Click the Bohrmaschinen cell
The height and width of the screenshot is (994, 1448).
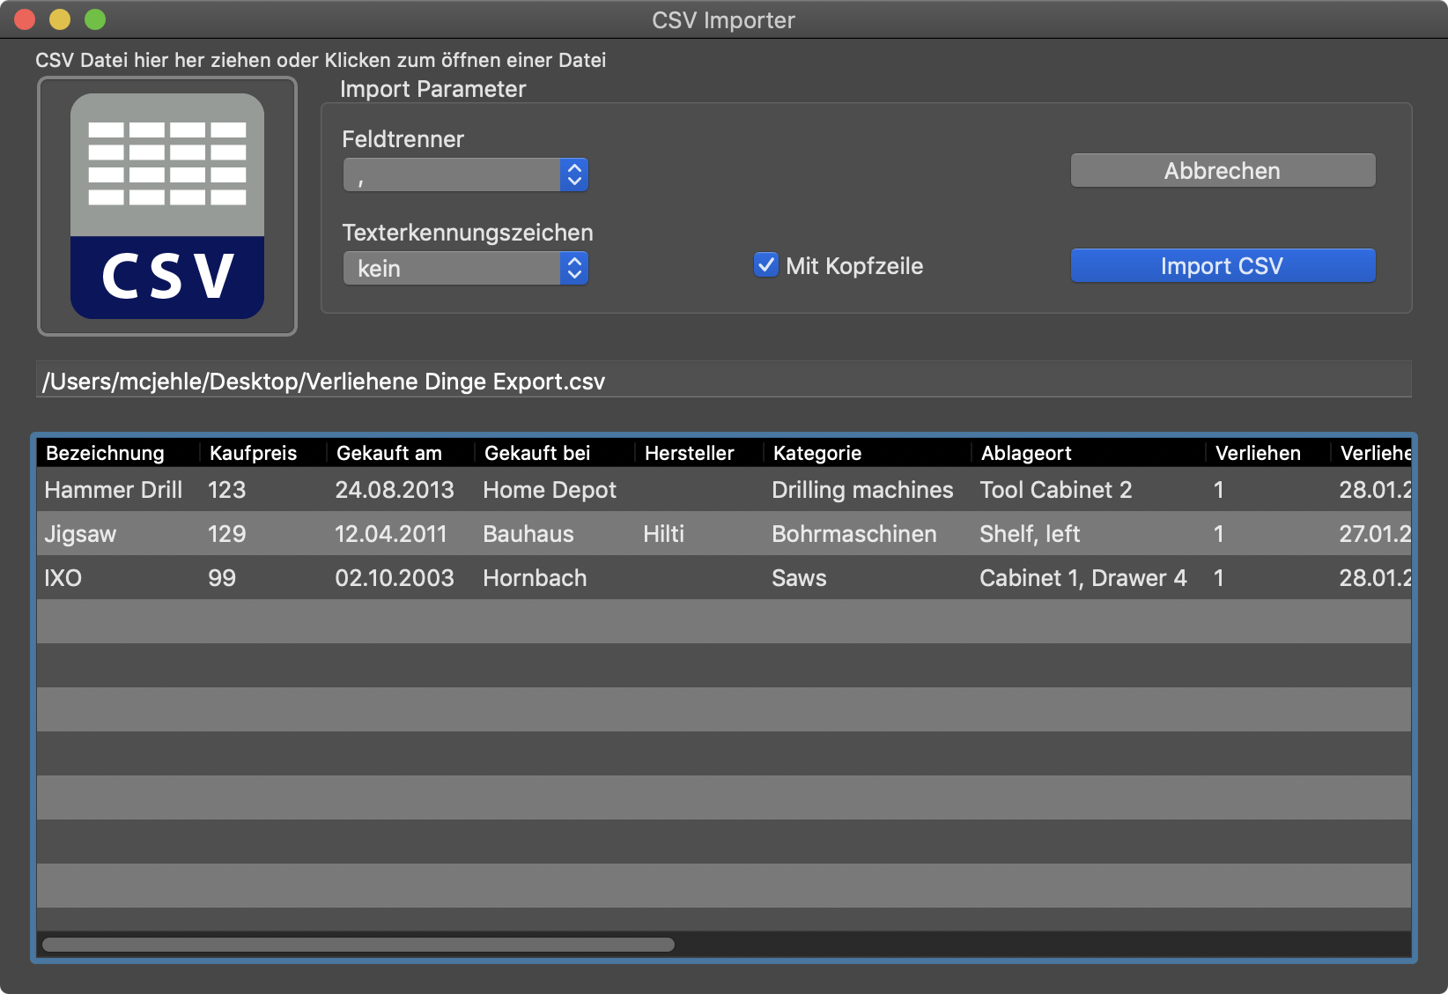pyautogui.click(x=854, y=534)
